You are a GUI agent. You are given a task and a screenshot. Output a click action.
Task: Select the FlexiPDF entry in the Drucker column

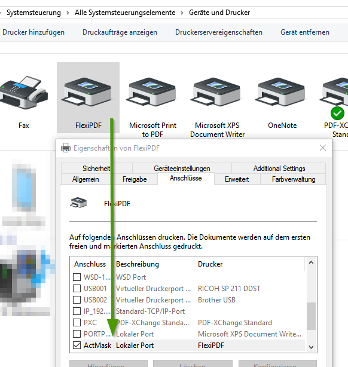(x=211, y=345)
